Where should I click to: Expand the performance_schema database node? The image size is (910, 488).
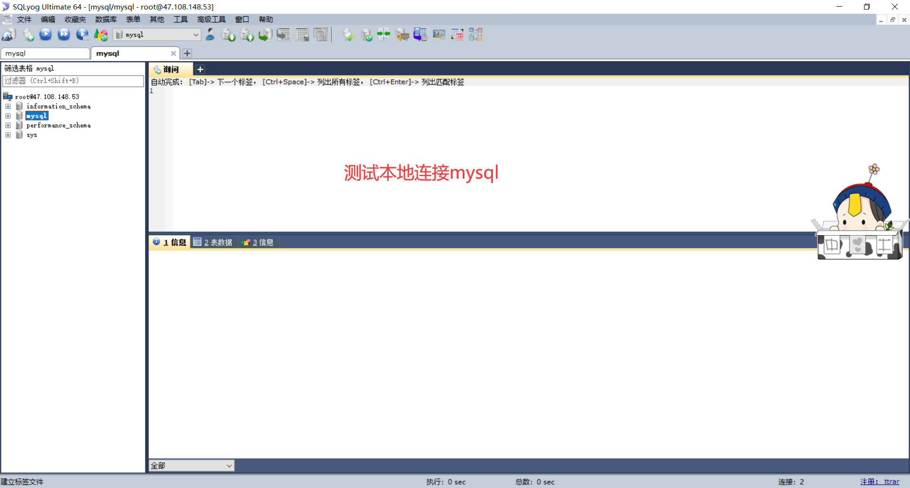click(8, 126)
